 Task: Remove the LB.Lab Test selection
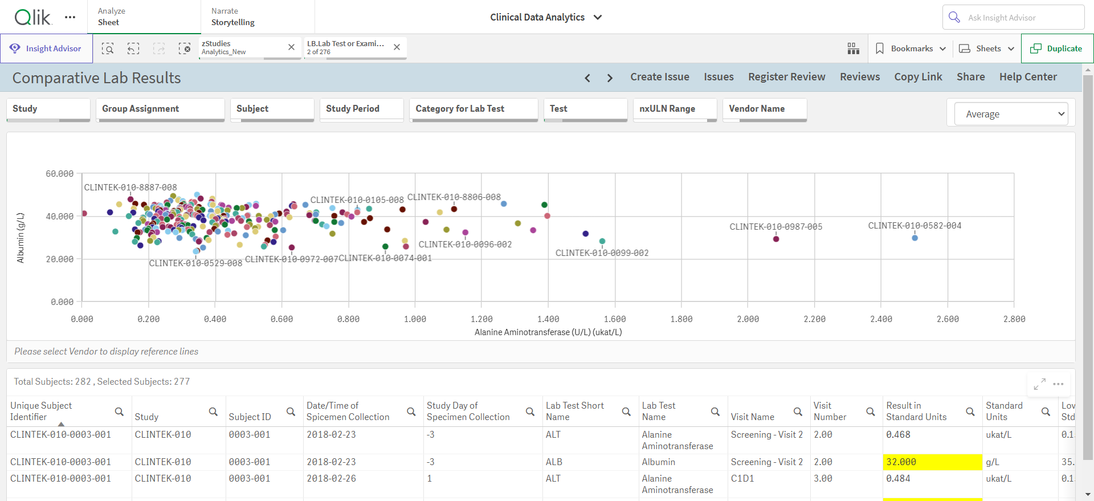[397, 47]
